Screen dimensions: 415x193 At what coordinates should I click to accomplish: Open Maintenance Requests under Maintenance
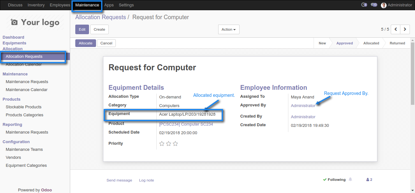click(27, 82)
